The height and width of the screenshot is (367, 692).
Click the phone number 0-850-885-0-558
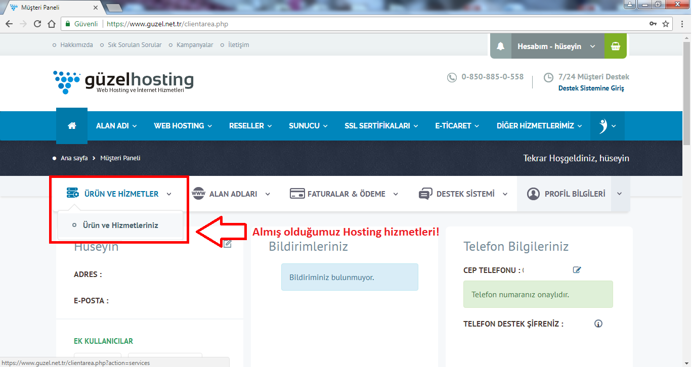(x=492, y=77)
